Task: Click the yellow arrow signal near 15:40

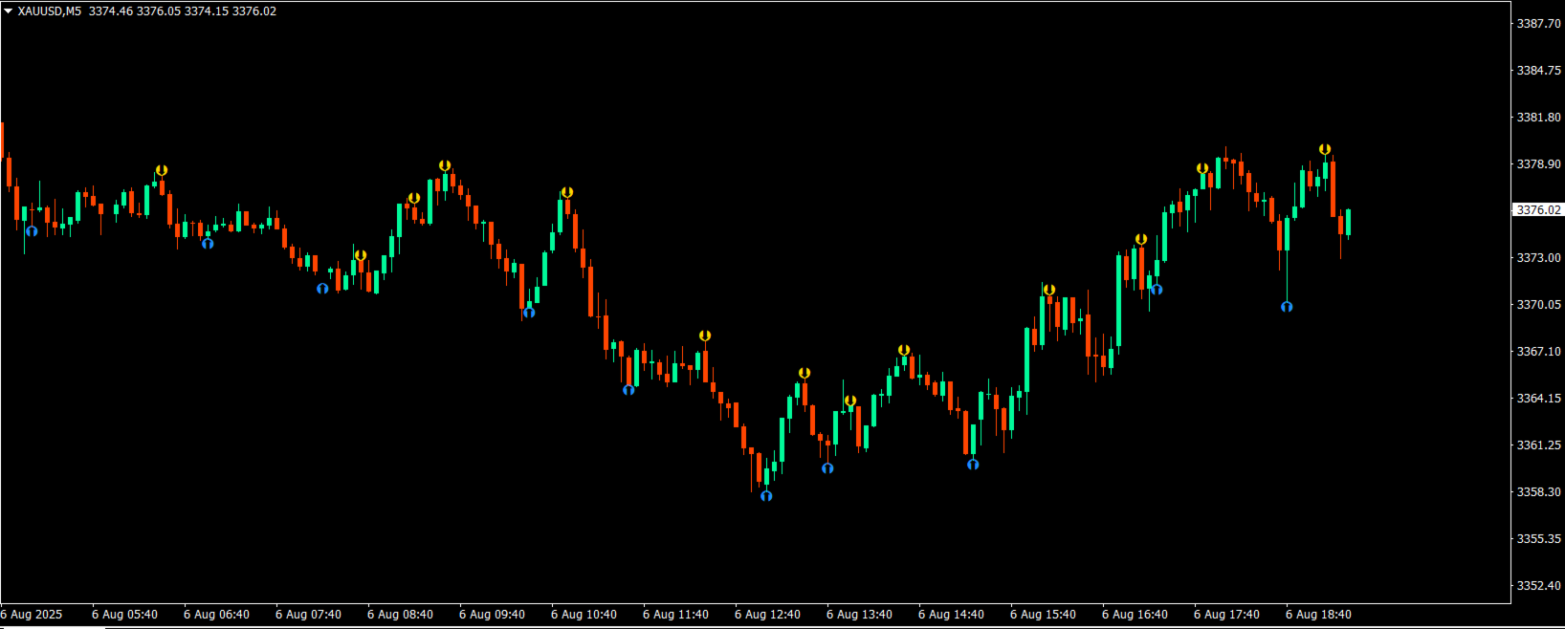Action: click(x=1049, y=290)
